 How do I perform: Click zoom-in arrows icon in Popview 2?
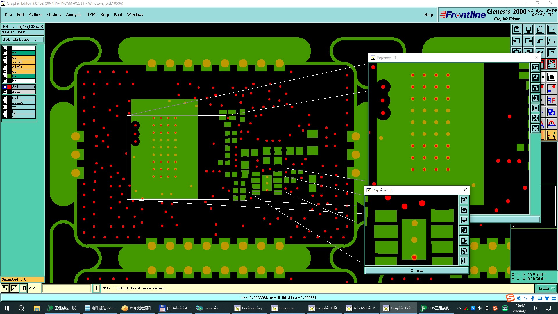tap(464, 251)
